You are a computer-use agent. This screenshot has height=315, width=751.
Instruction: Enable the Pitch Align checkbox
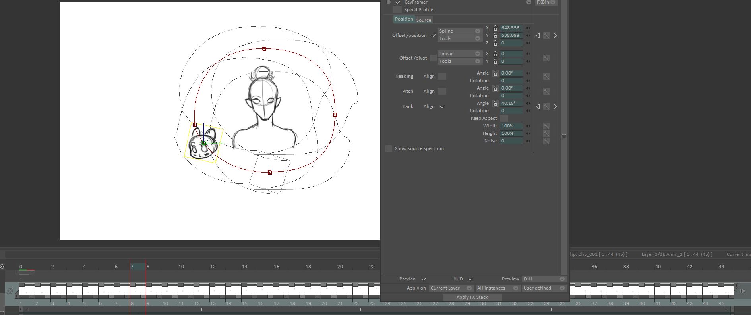point(442,91)
